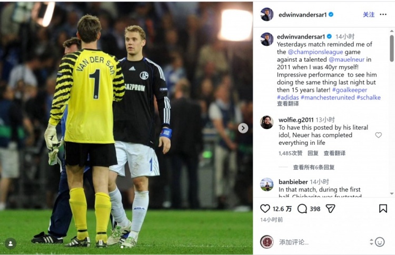Viewport: 395px width, 255px height.
Task: Expand all 6 replies under wolfie.g2011's comment
Action: [x=314, y=168]
